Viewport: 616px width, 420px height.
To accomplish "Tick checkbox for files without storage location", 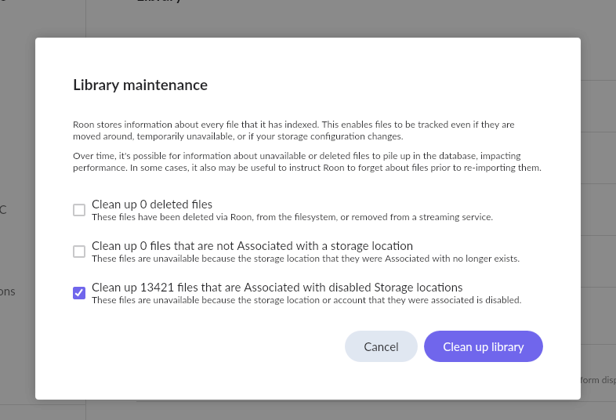I will 79,252.
